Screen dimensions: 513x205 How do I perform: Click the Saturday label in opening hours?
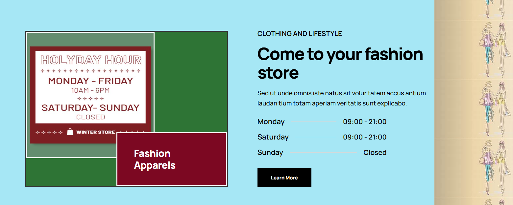[273, 137]
